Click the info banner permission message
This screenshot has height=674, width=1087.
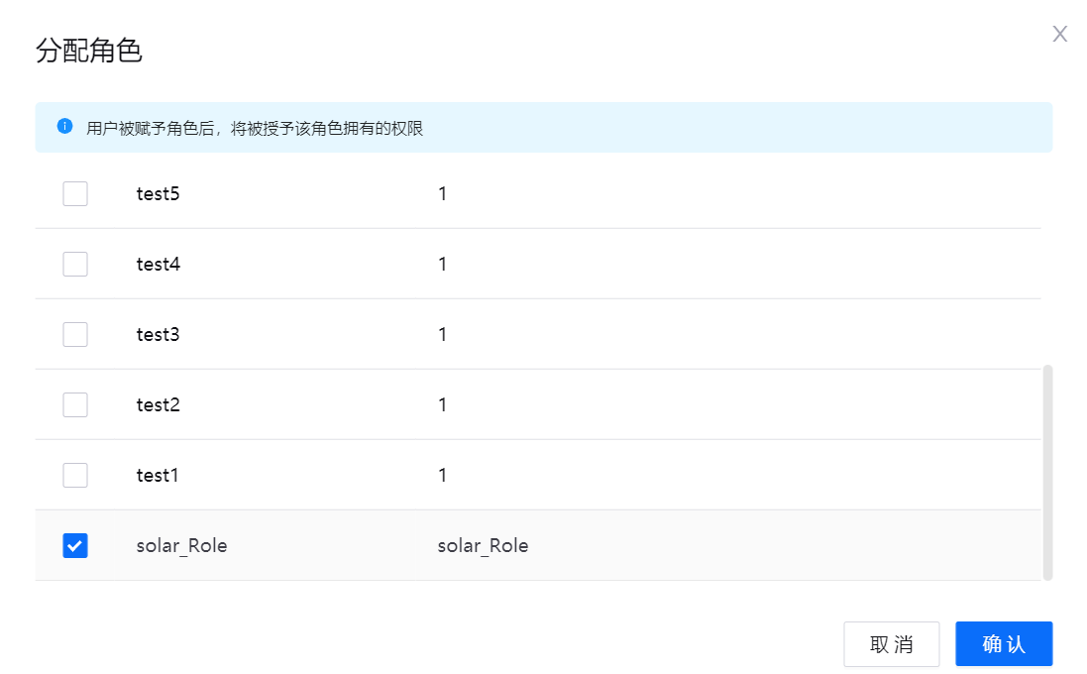(x=255, y=128)
